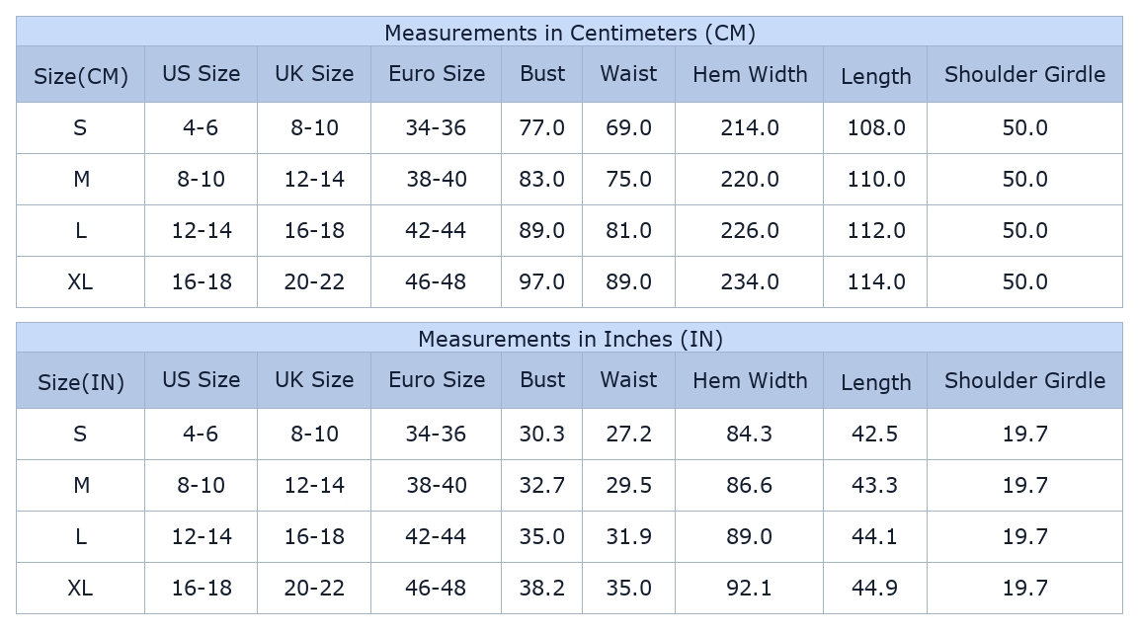
Task: Click waist value 31.9 for size L
Action: (628, 537)
